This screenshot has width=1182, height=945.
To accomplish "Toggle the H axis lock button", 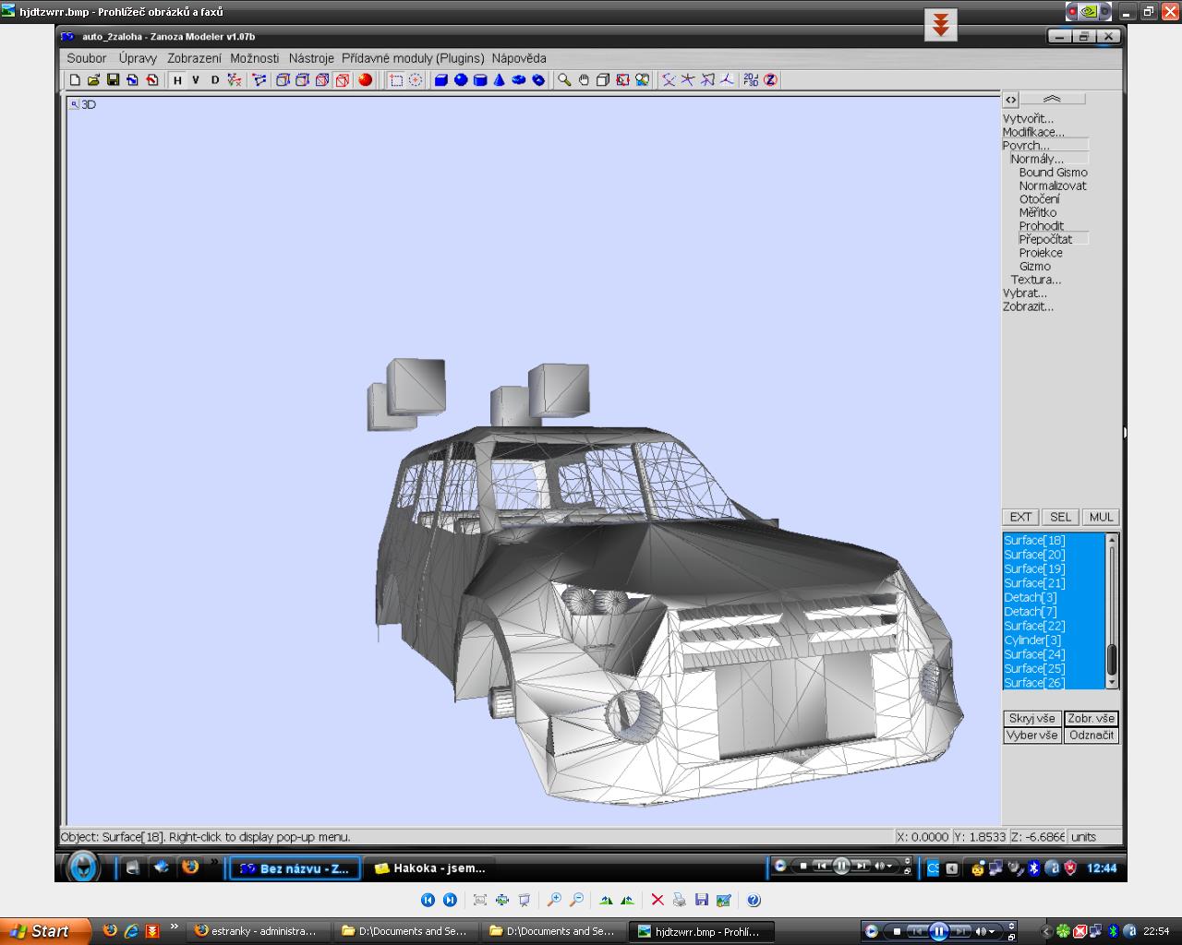I will pyautogui.click(x=177, y=80).
